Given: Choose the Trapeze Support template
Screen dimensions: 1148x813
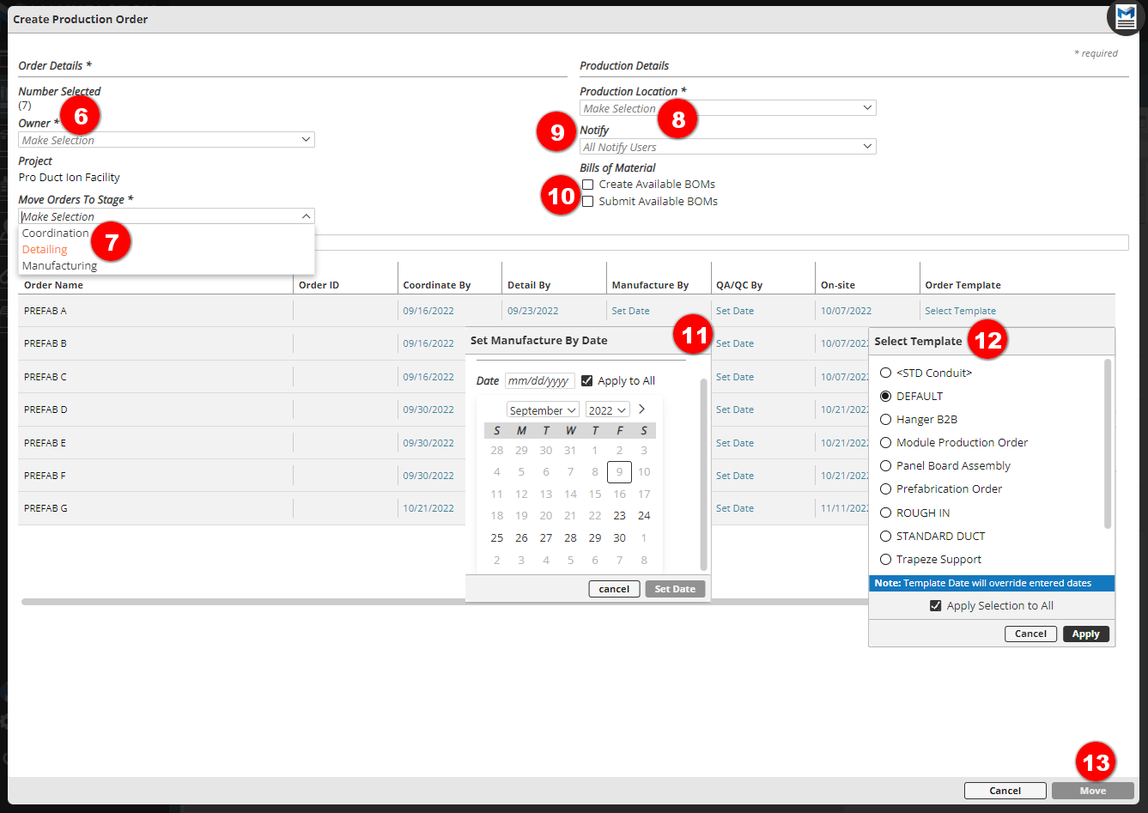Looking at the screenshot, I should pyautogui.click(x=885, y=560).
